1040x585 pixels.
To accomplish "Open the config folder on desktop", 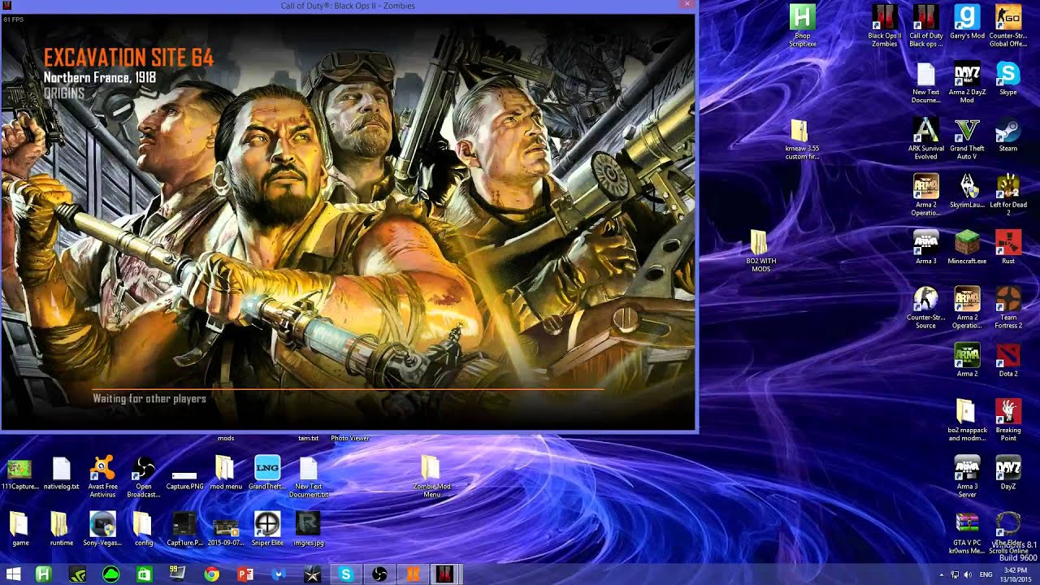I will tap(144, 529).
